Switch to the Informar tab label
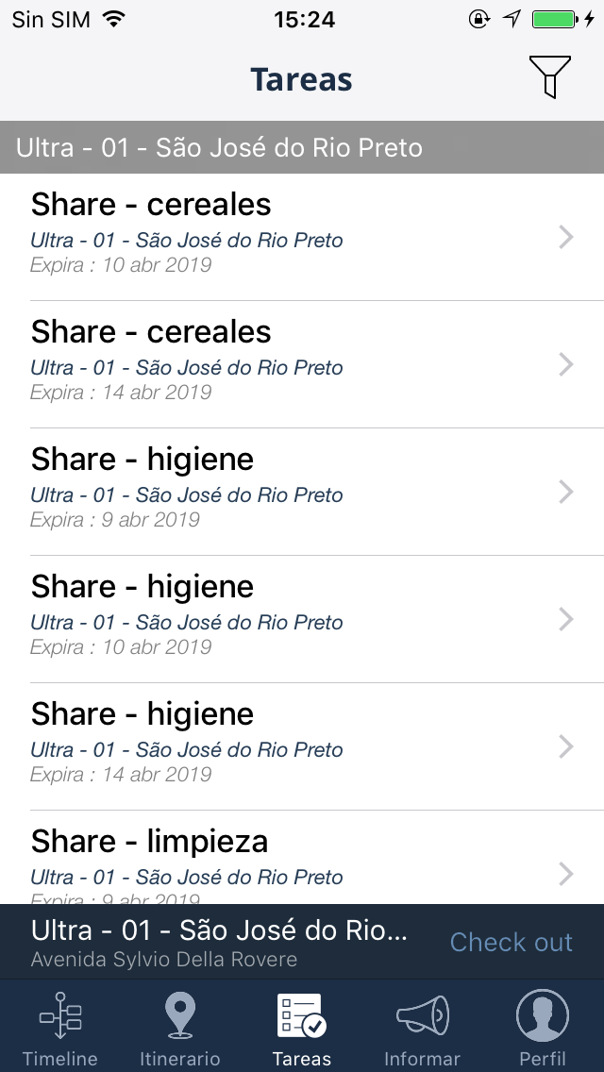 [422, 1059]
